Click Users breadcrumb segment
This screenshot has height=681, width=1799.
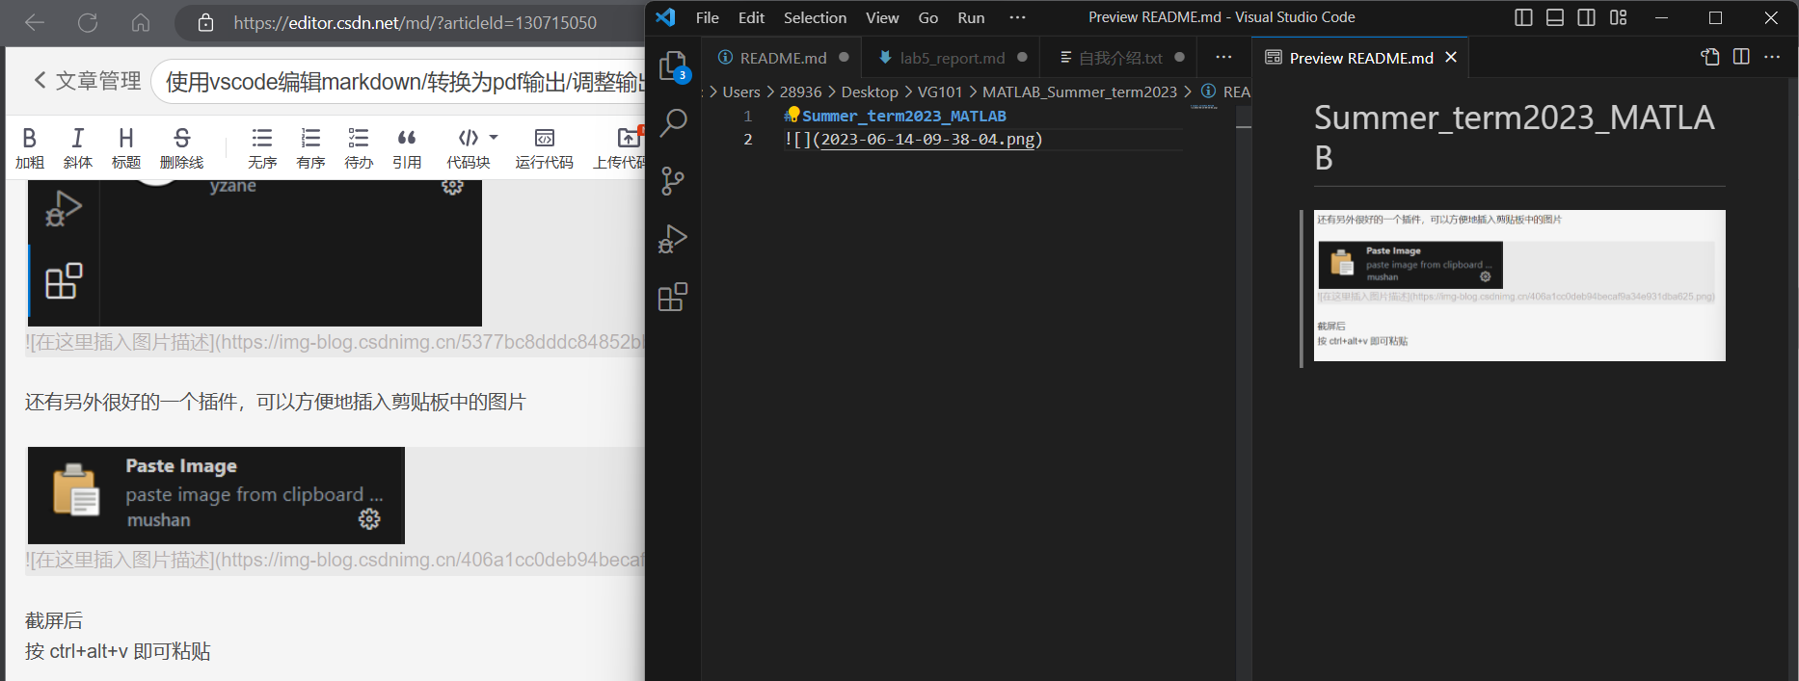click(x=741, y=92)
